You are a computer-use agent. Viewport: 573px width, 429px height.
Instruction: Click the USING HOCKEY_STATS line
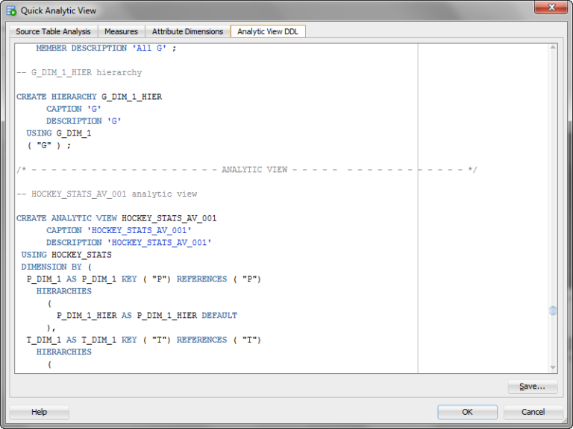pos(66,255)
